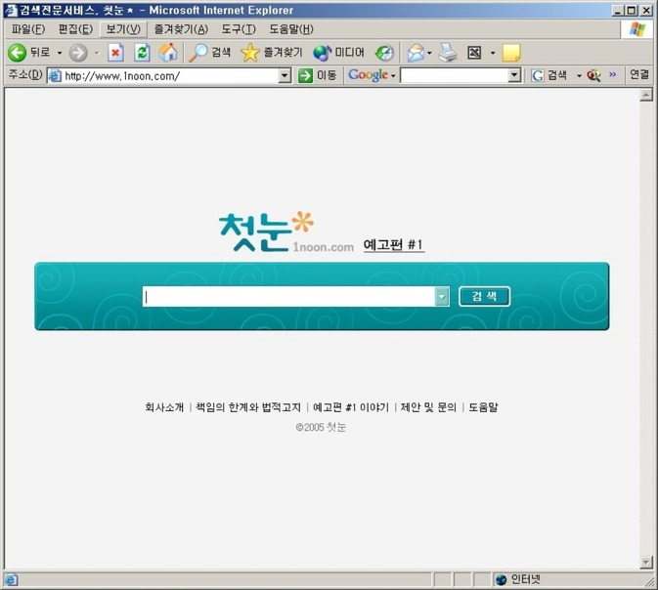
Task: Click the teal 검색 search button
Action: [484, 297]
